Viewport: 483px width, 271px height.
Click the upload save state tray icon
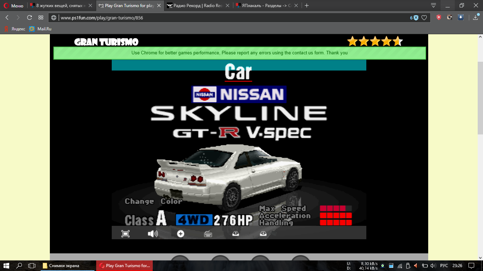tap(236, 234)
